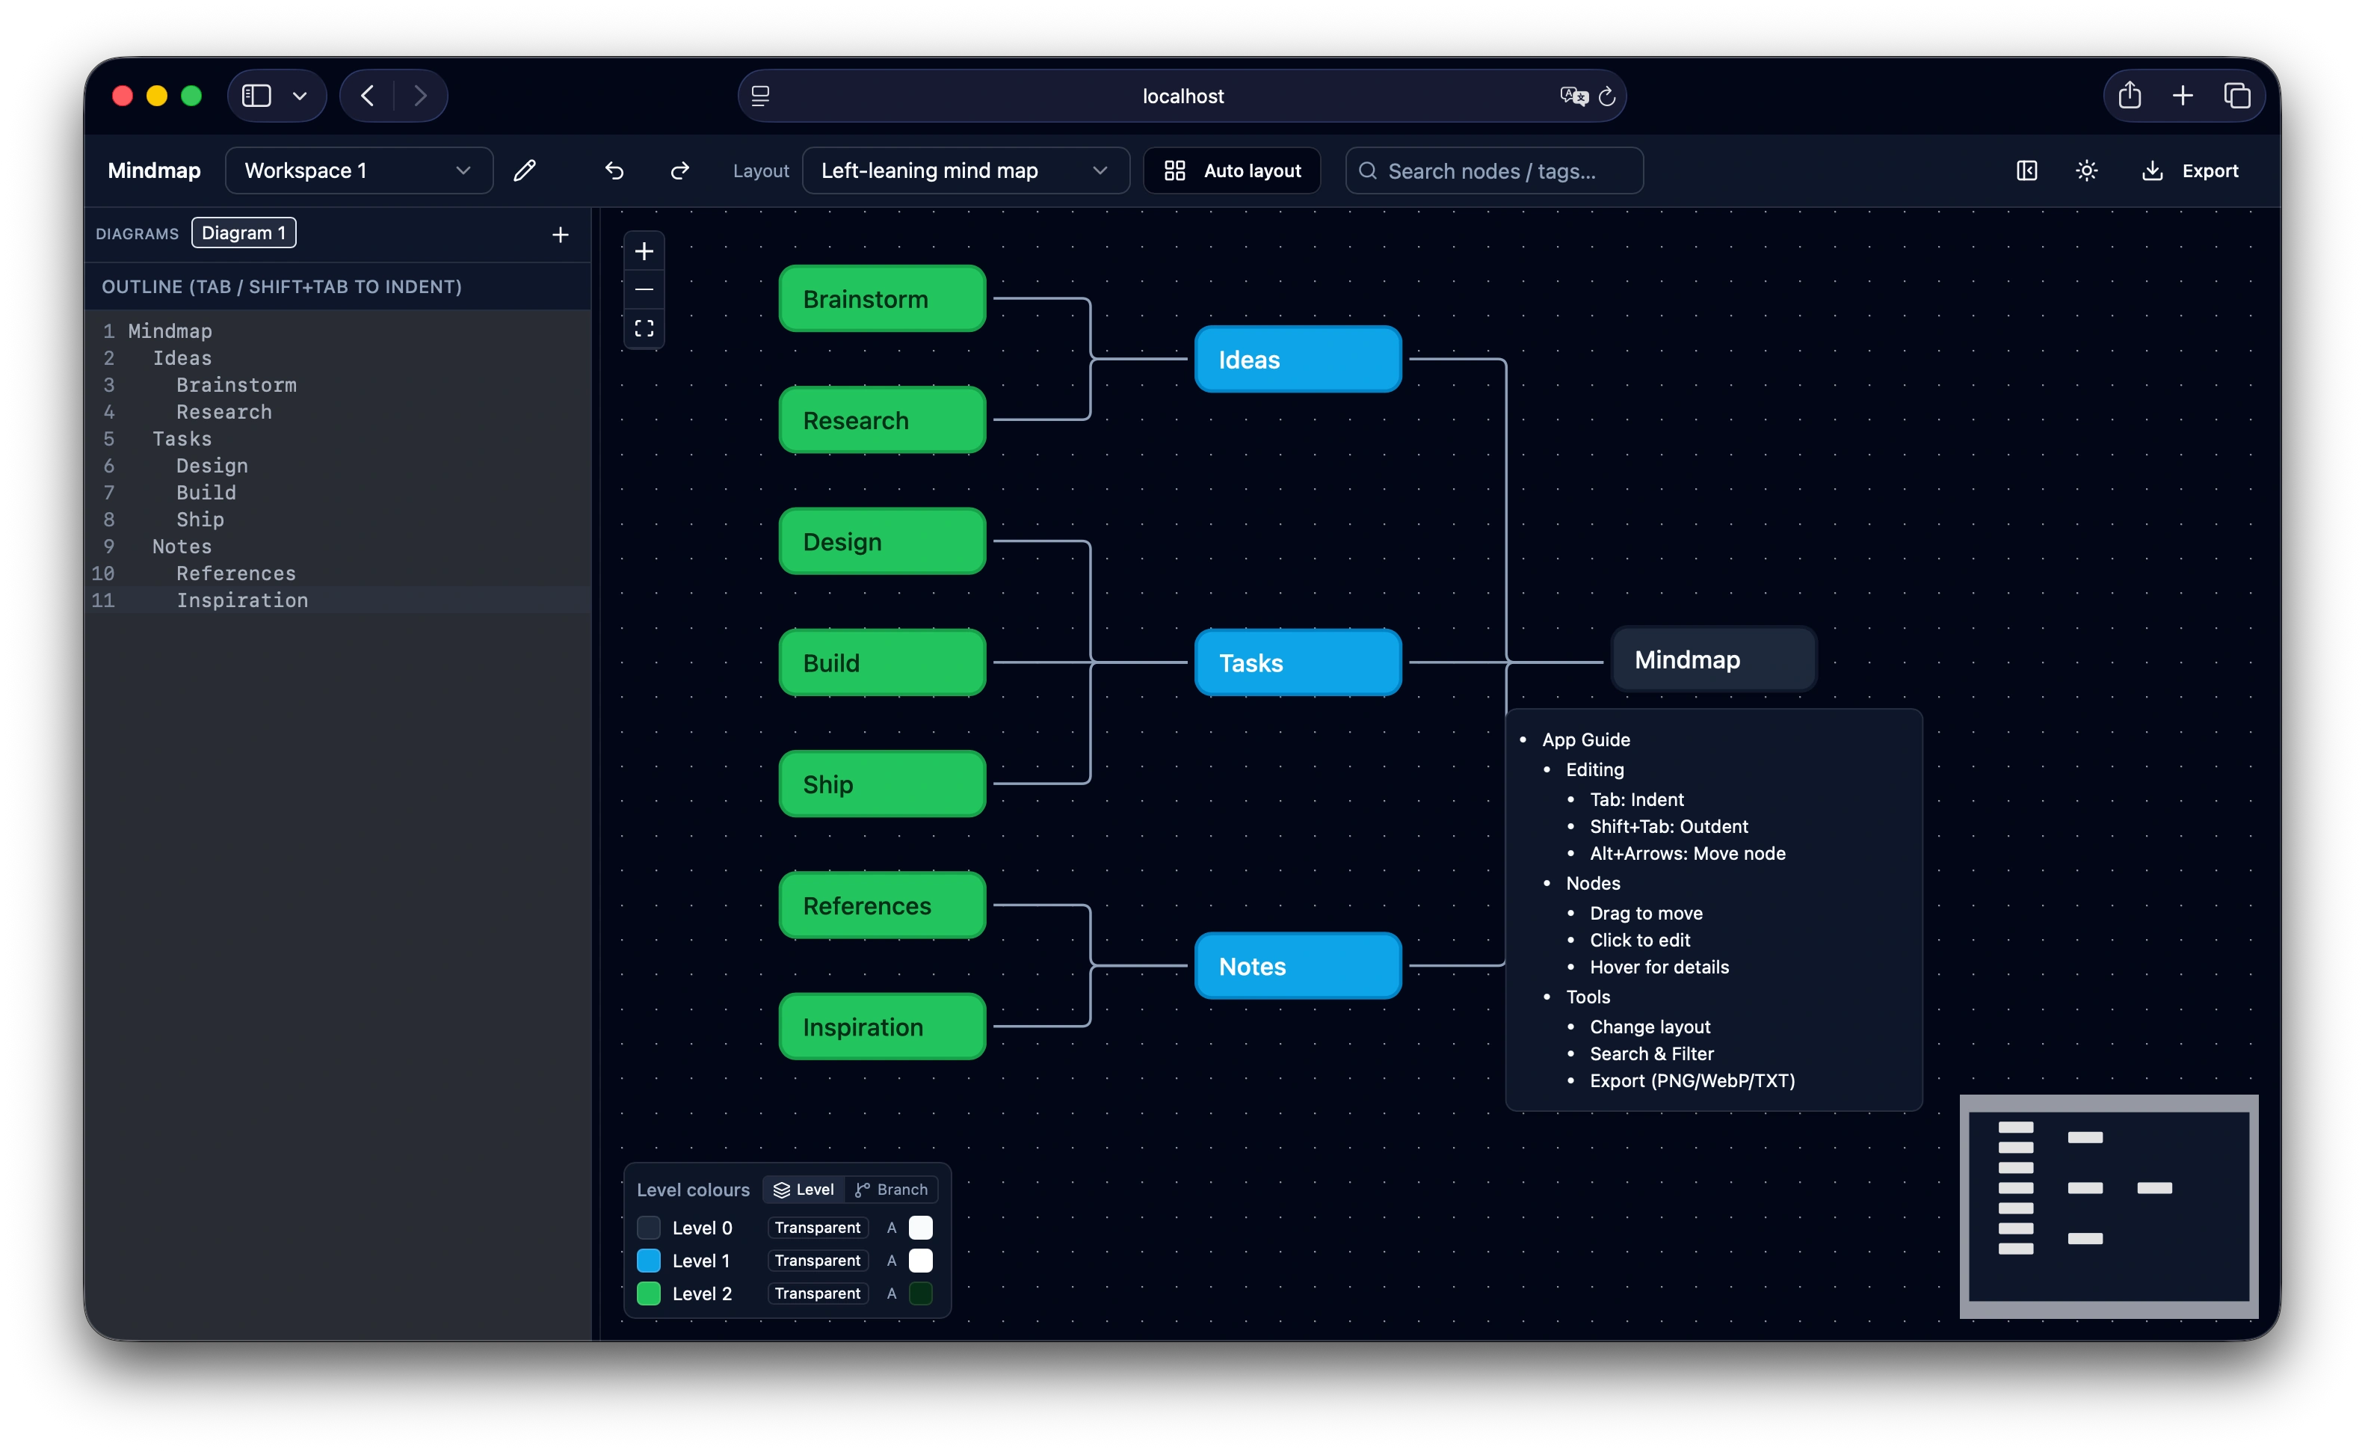Click the page settings icon in address bar

click(x=760, y=95)
